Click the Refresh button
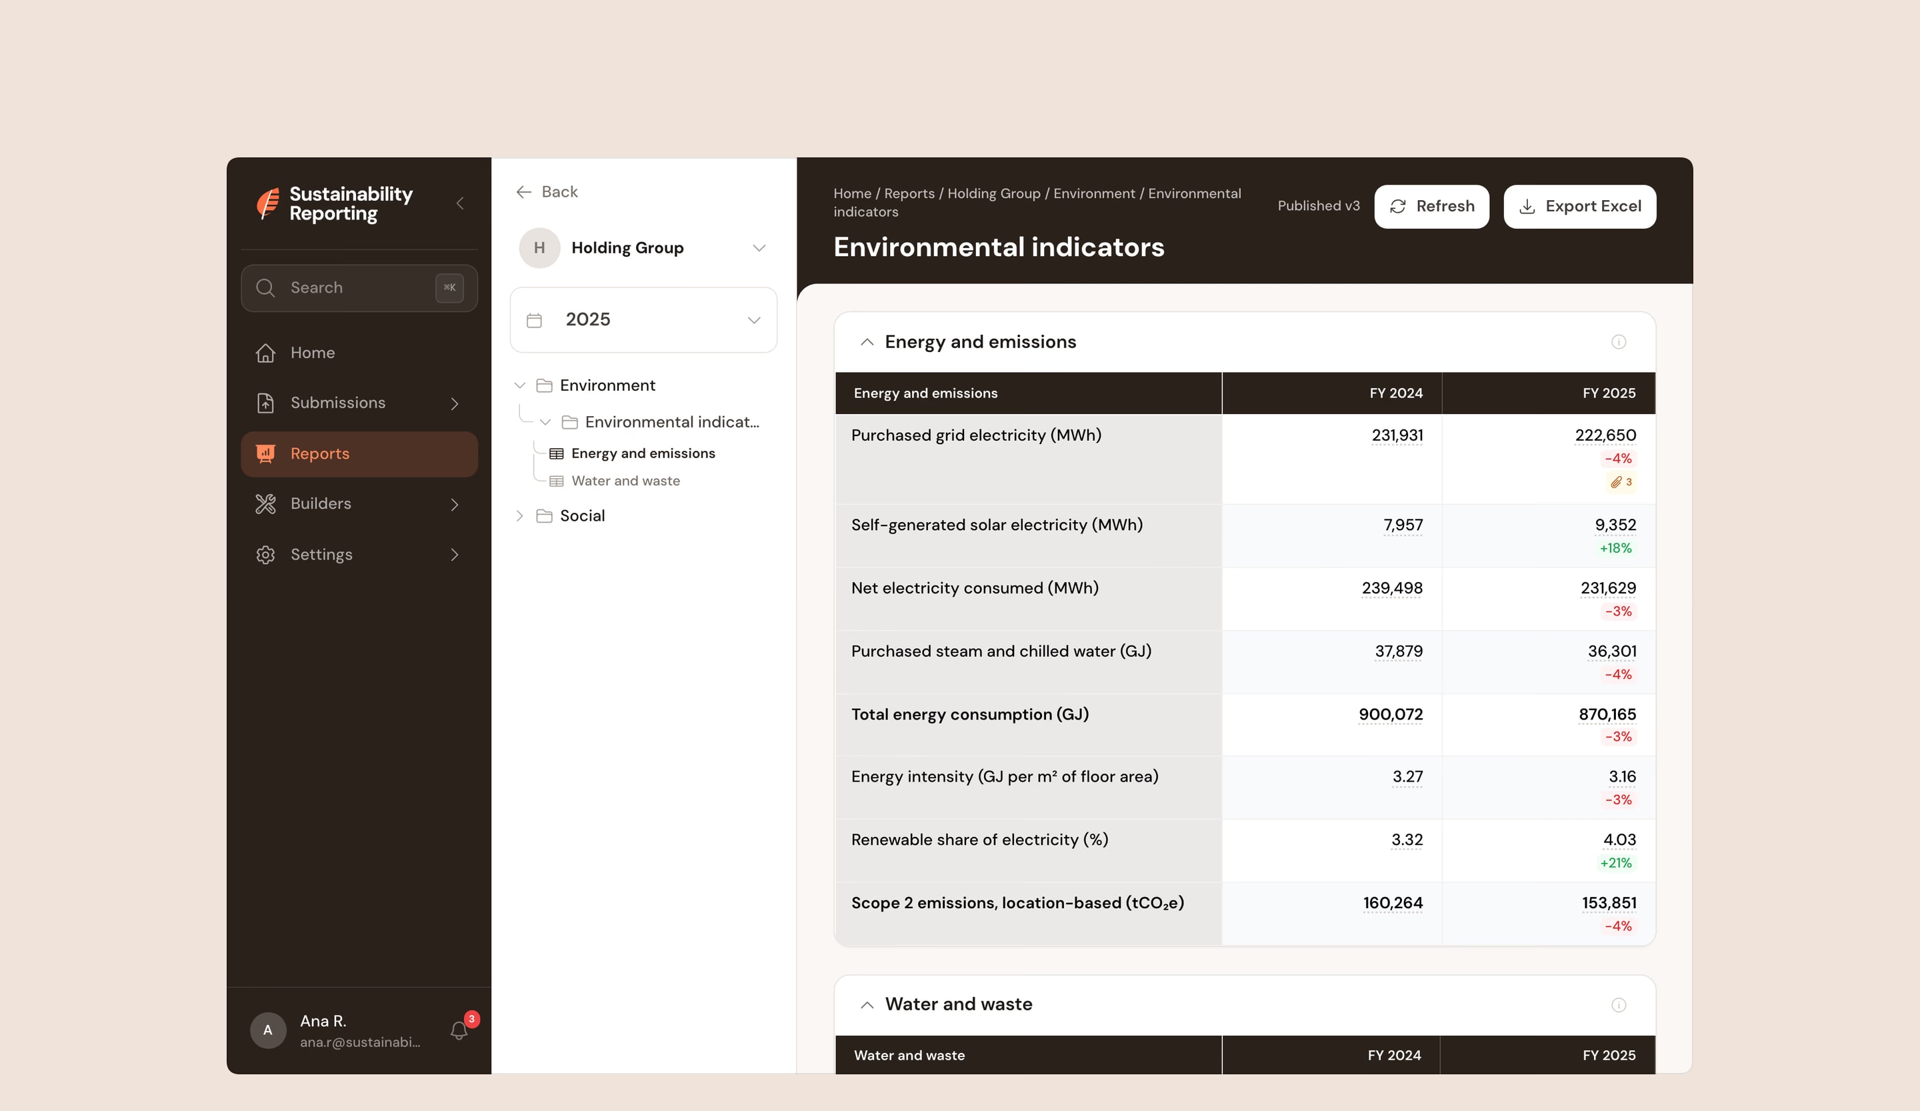This screenshot has width=1920, height=1111. tap(1431, 207)
